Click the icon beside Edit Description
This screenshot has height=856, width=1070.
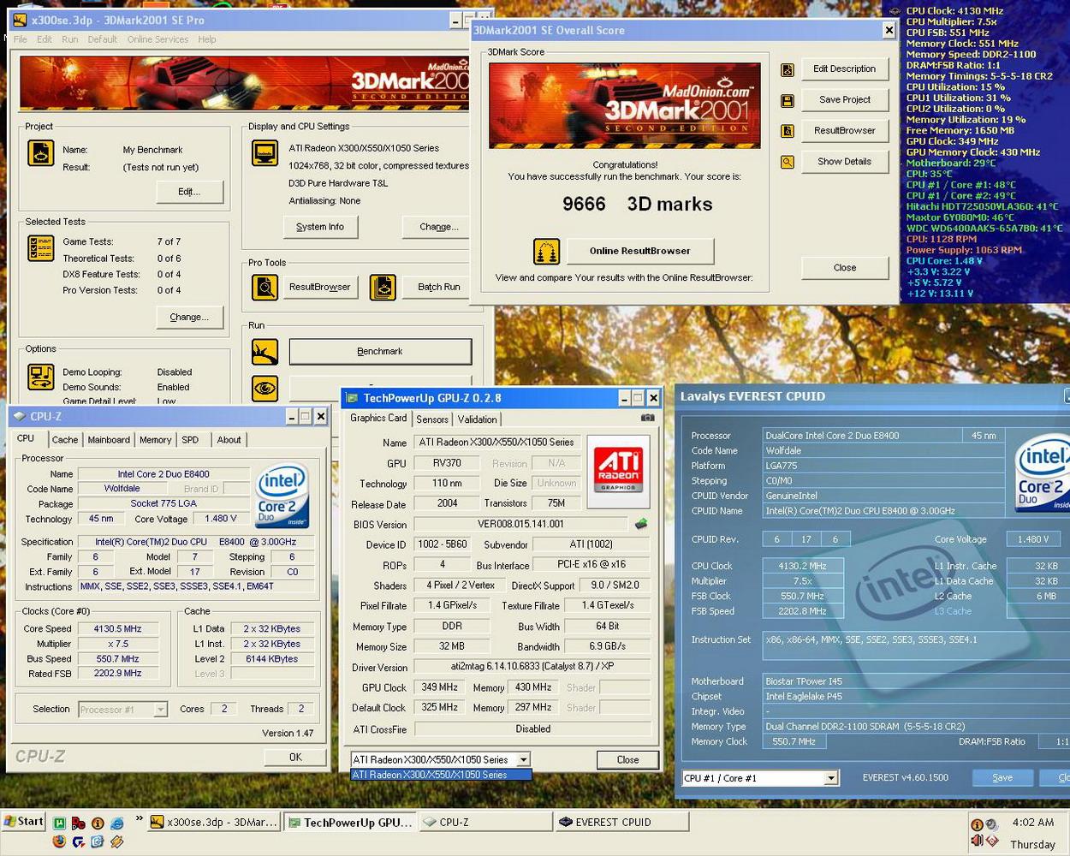coord(788,69)
